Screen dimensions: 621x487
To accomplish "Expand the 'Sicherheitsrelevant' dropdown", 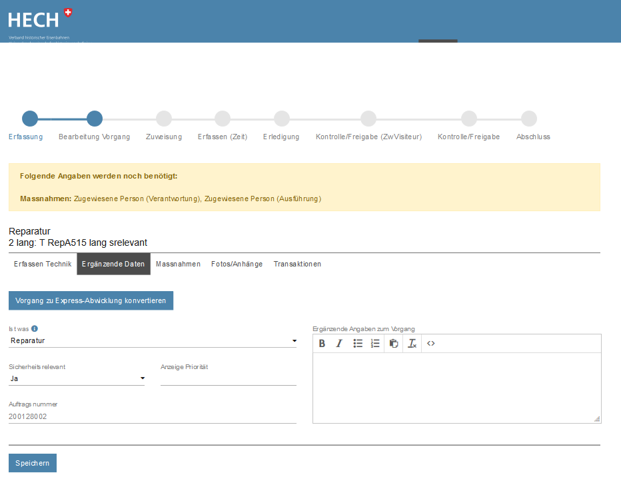I will (77, 378).
